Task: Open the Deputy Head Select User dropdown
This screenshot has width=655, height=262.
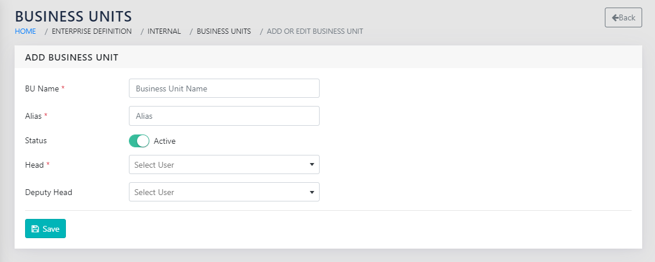Action: pos(224,192)
